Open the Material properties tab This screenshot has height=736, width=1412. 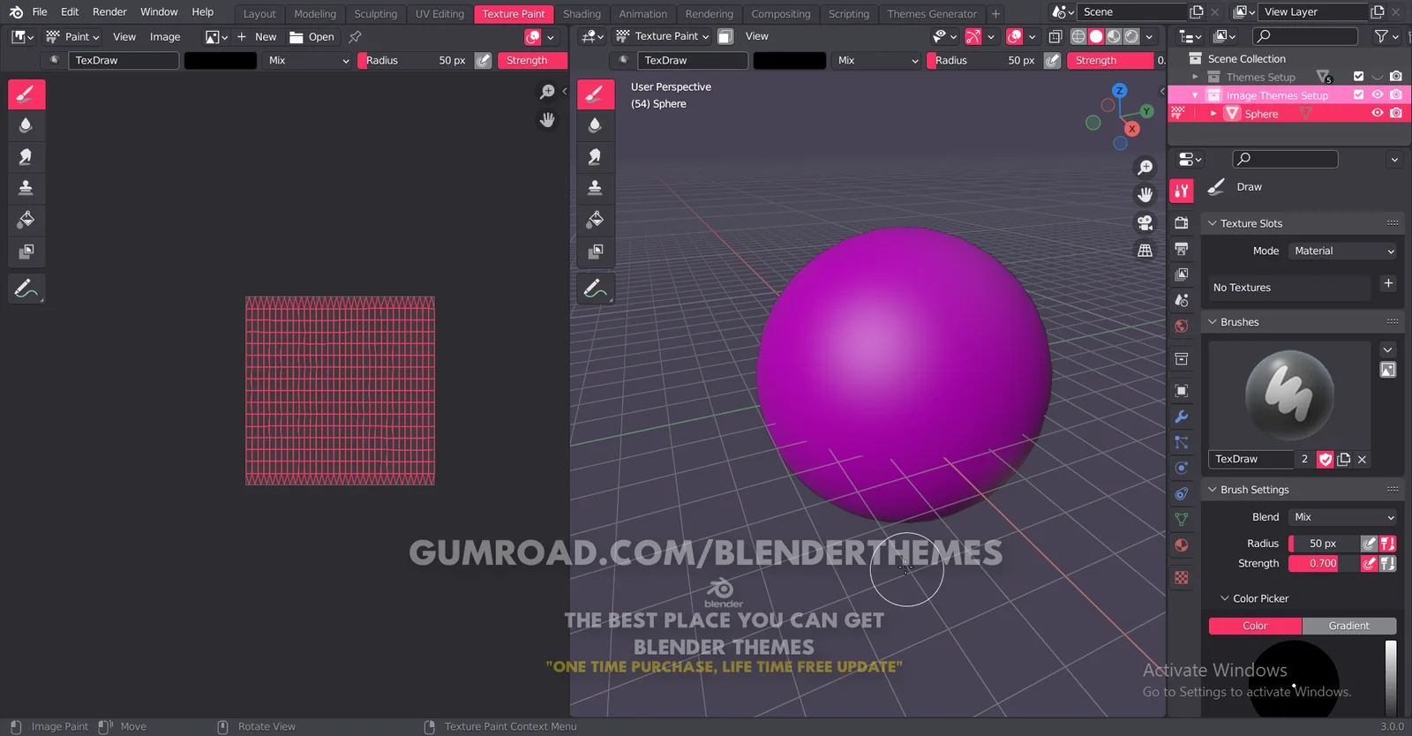(1182, 545)
